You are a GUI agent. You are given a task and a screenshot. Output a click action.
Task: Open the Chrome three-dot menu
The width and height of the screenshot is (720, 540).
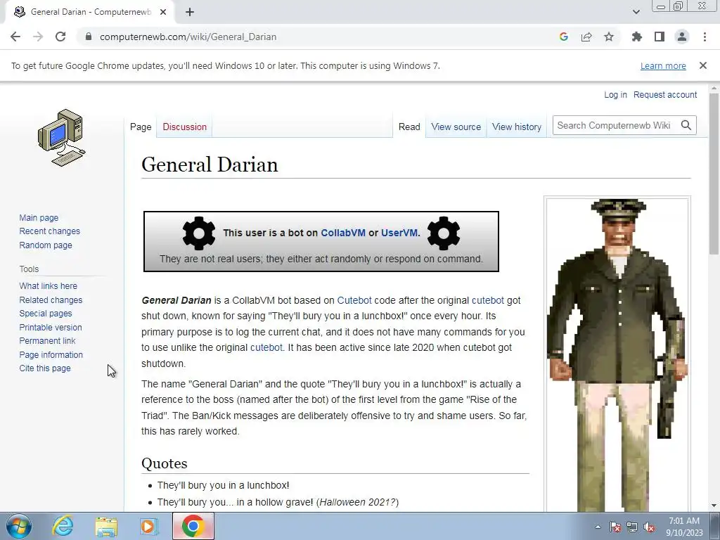tap(705, 37)
